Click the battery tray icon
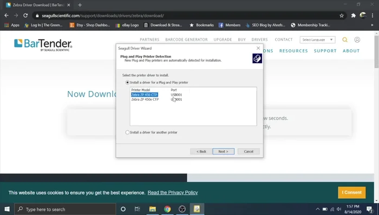This screenshot has height=215, width=379. (325, 209)
